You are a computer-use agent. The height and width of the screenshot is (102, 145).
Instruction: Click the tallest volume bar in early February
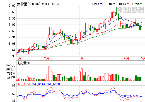49,73
